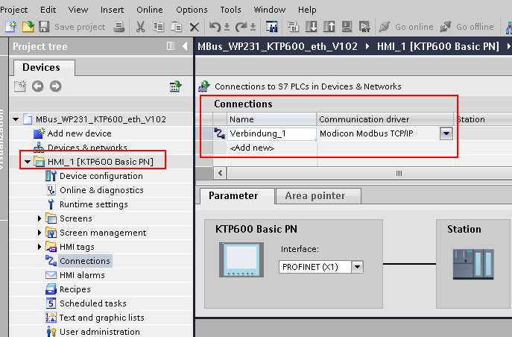The image size is (512, 337).
Task: Open the Communication driver dropdown
Action: [x=446, y=133]
